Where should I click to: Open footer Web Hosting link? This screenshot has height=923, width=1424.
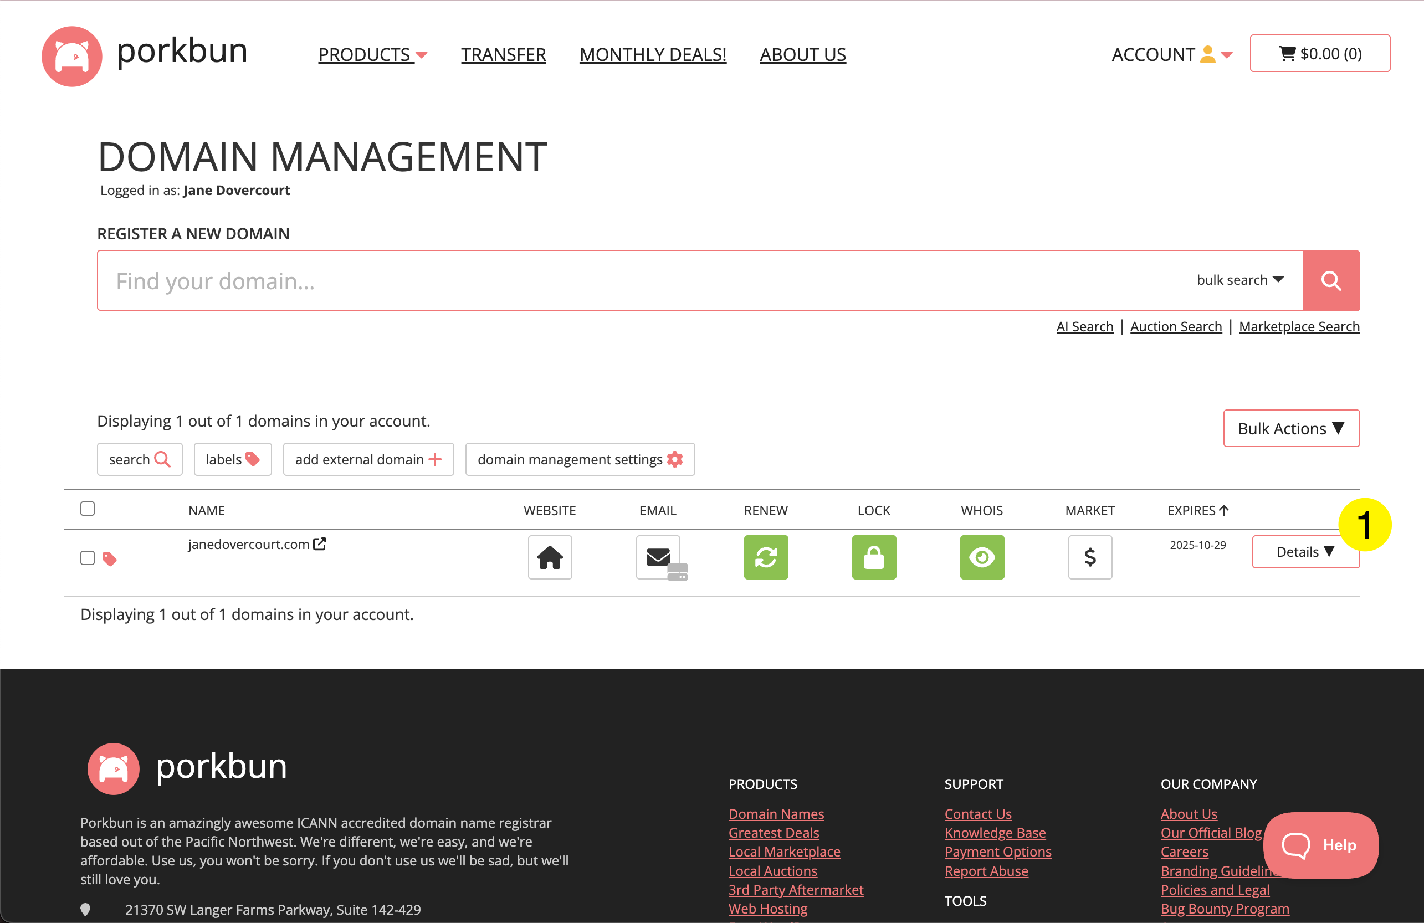[x=767, y=909]
